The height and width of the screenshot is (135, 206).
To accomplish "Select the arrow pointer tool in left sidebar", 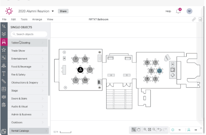I will coord(4,26).
